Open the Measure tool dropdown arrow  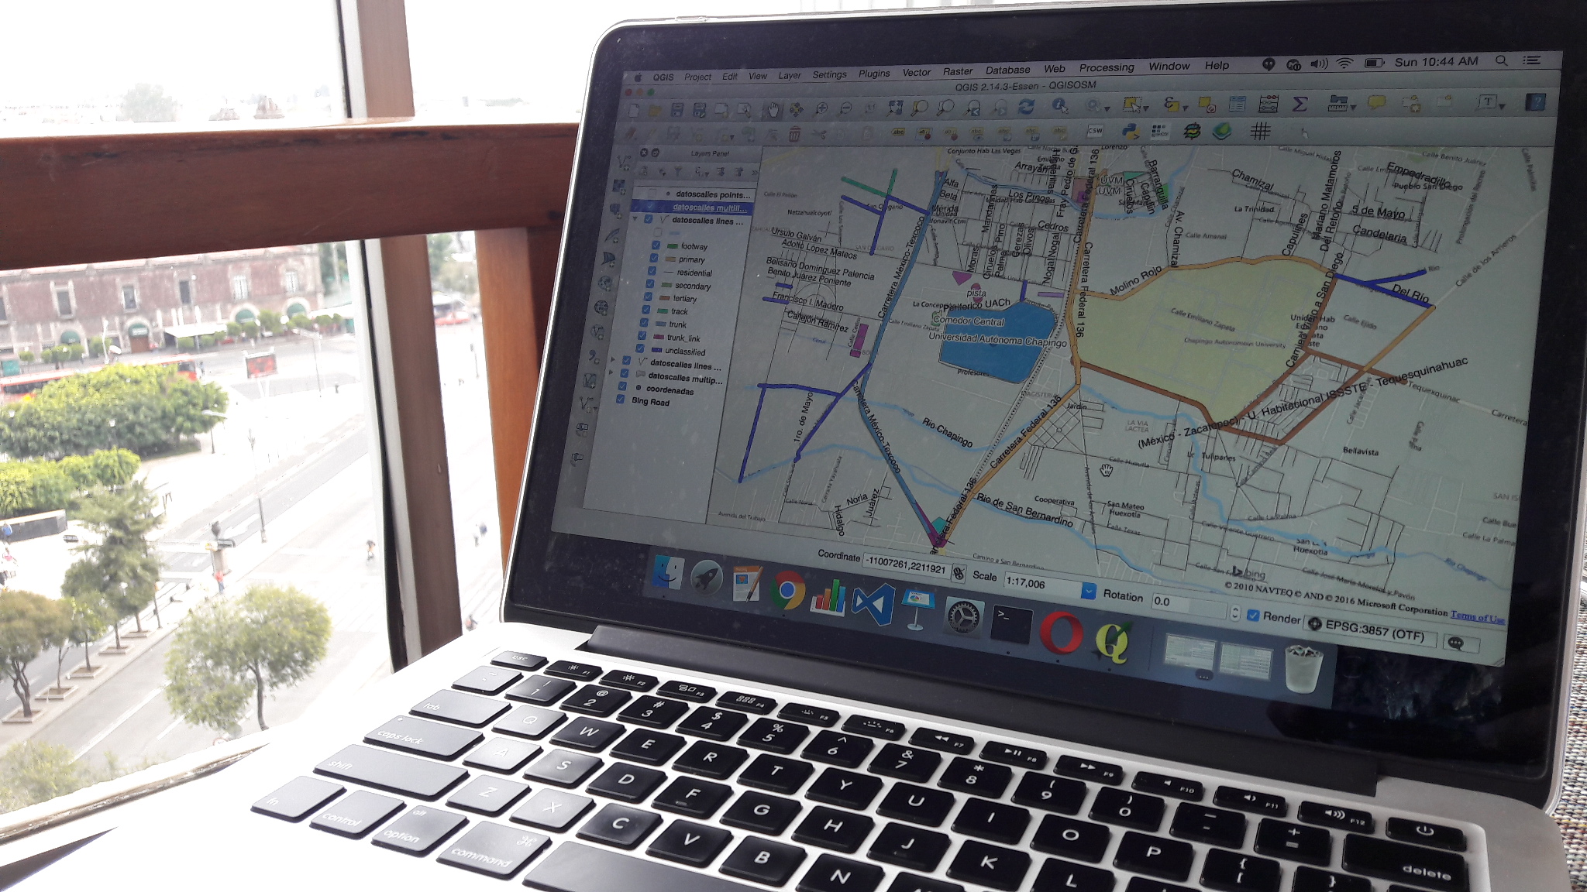1353,106
